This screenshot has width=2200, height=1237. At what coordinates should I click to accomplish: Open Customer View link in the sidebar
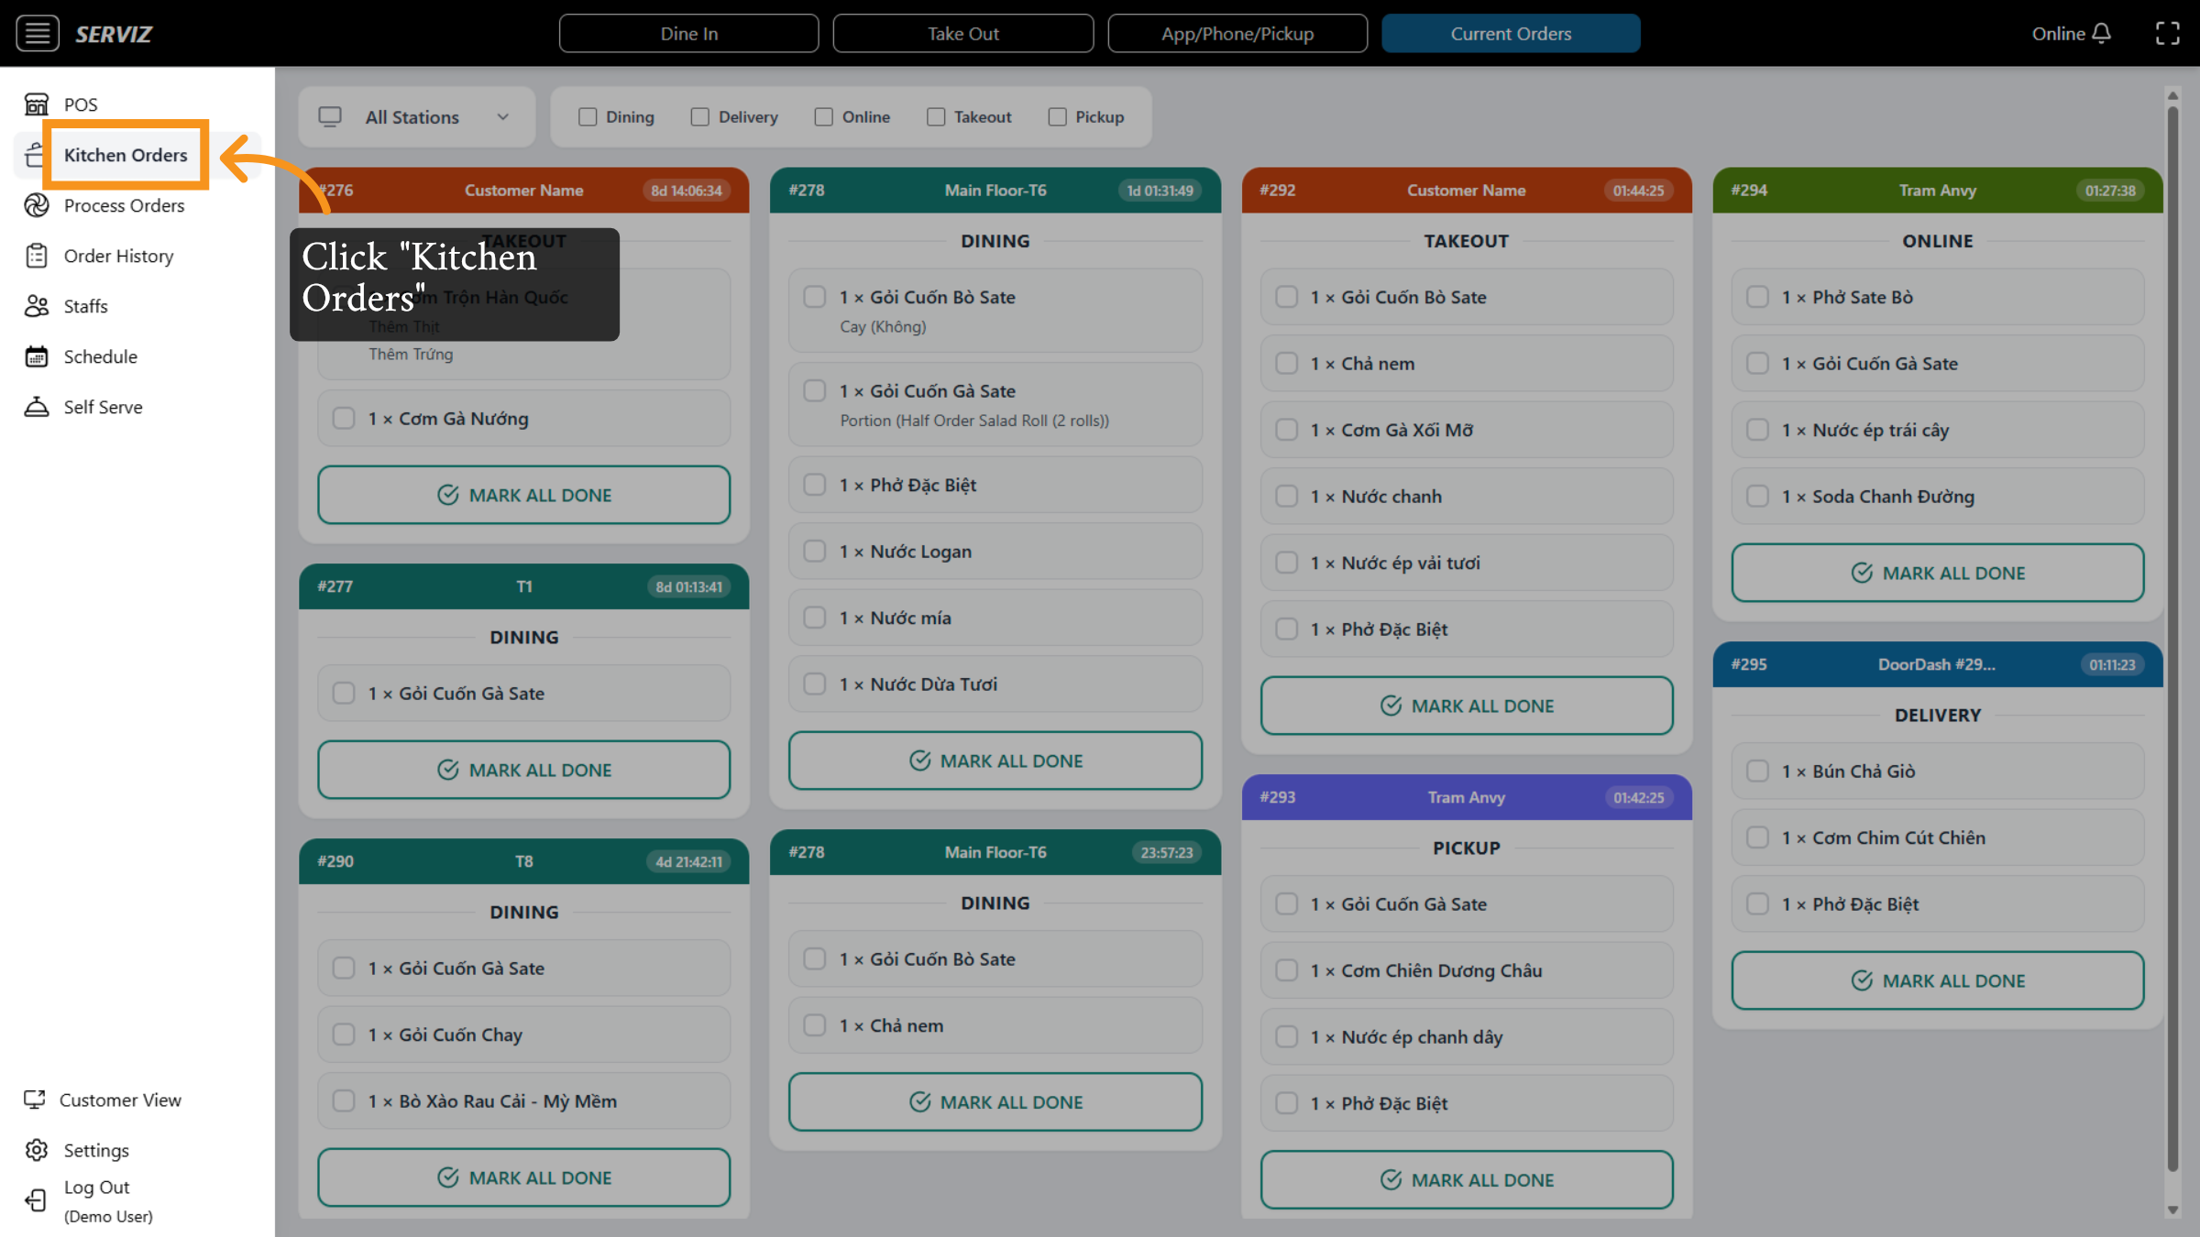119,1100
